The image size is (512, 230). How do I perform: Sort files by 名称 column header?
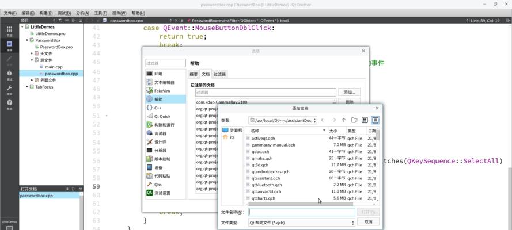(x=287, y=131)
